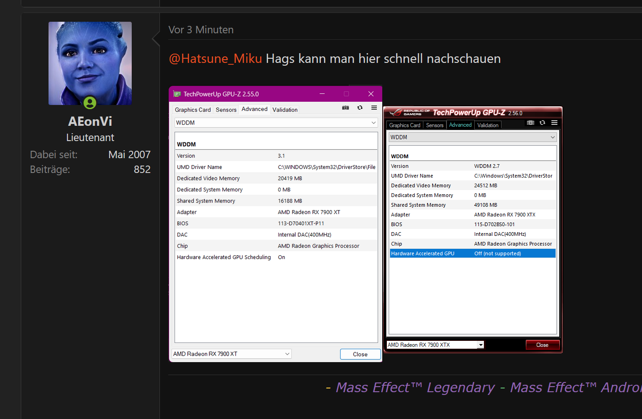This screenshot has height=419, width=642.
Task: Click the DAC 'Internal DAC(400MHz)' row in GPU-Z 2.55.0
Action: (x=276, y=234)
